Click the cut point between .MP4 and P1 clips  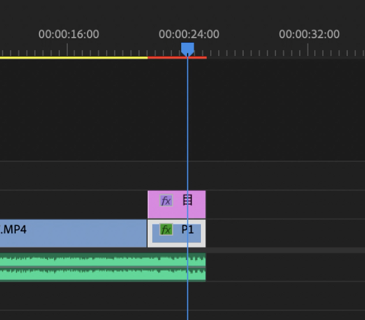[147, 233]
